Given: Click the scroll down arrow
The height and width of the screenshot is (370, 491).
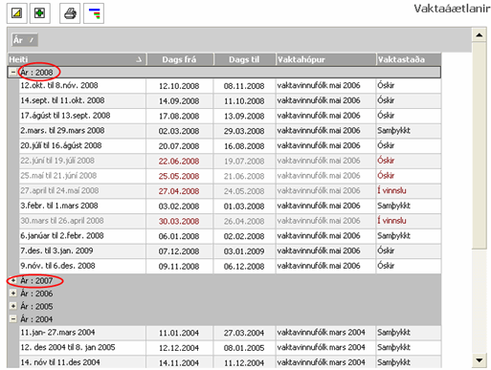Looking at the screenshot, I should 480,360.
